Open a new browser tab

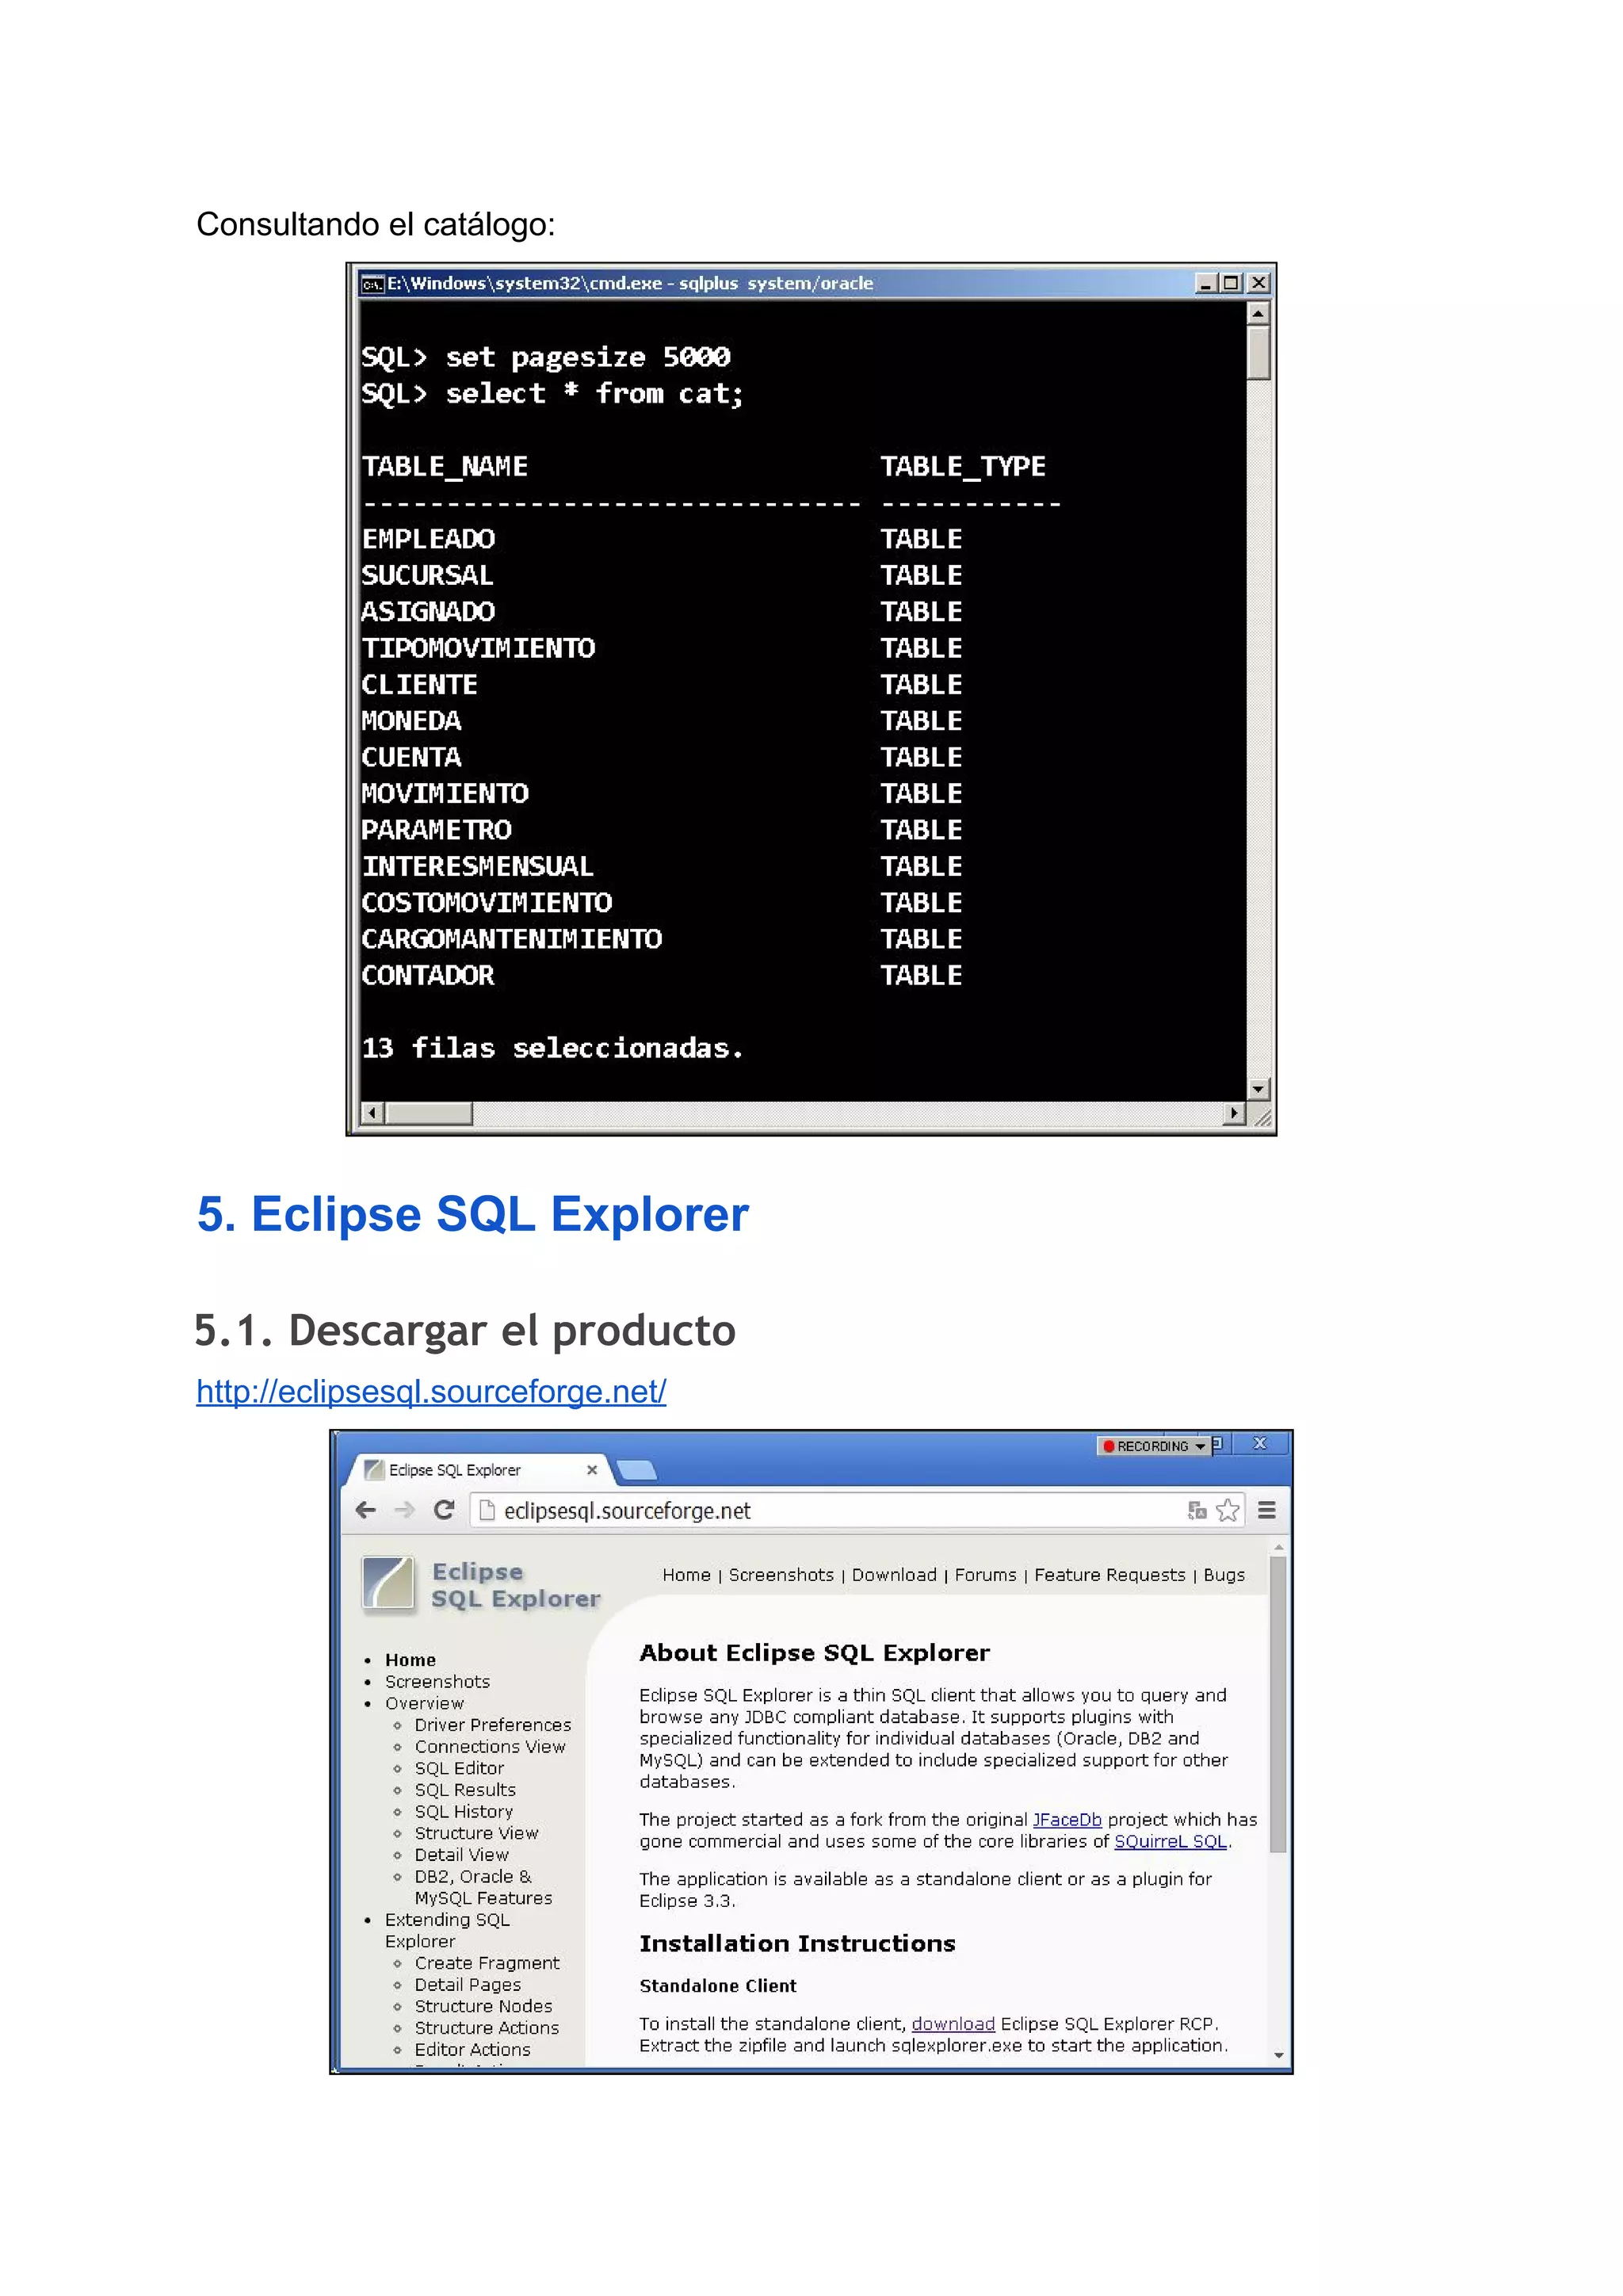636,1470
